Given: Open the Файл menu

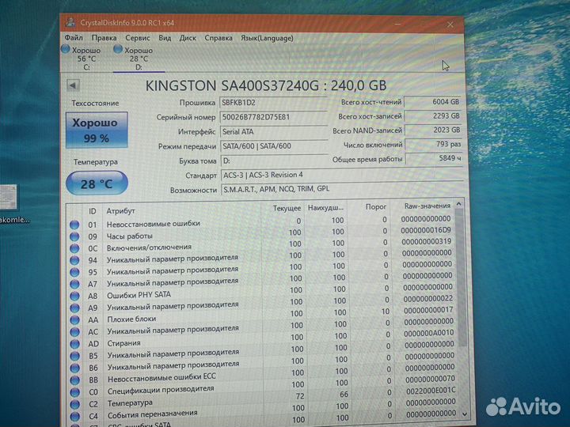Looking at the screenshot, I should pos(74,38).
